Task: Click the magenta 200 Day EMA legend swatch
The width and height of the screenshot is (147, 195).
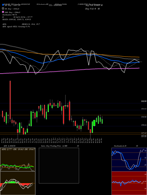Action: (3, 12)
